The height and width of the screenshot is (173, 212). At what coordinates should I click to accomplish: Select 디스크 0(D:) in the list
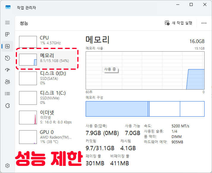pos(47,78)
